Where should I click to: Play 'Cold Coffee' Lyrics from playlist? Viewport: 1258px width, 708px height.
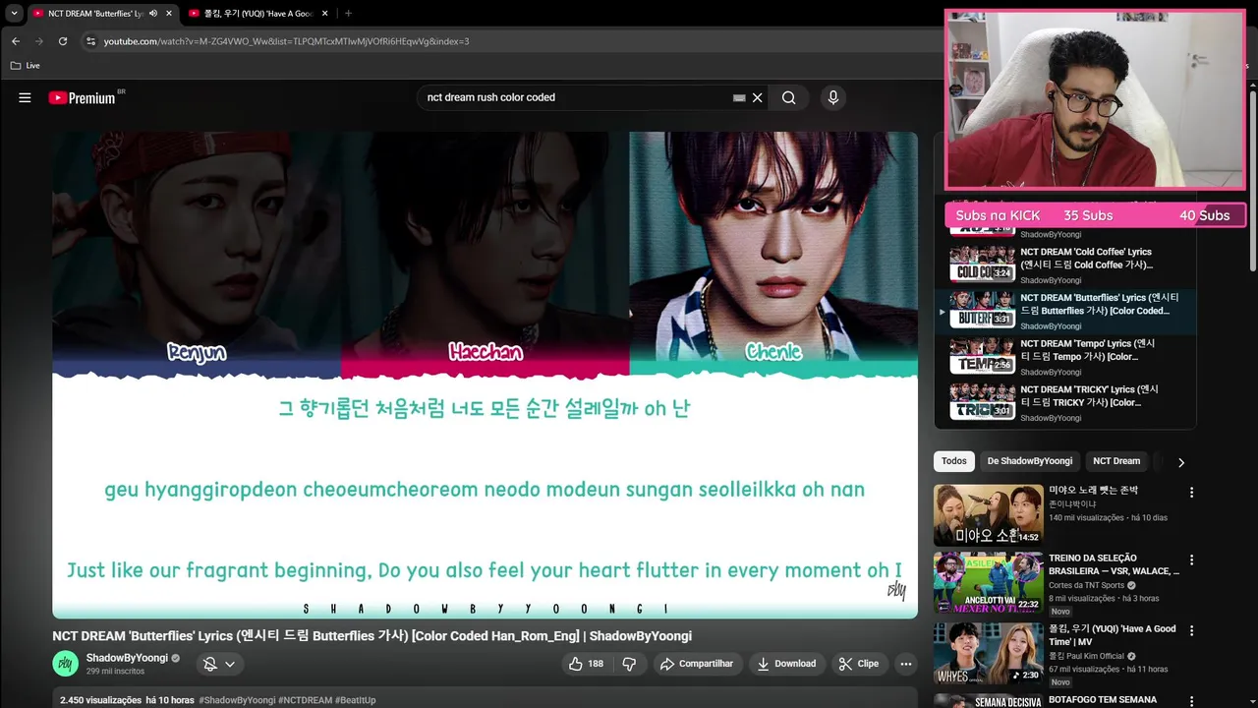(1065, 265)
